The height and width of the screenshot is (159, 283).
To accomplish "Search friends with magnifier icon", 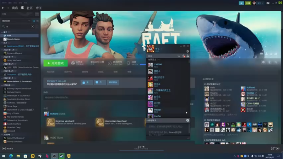I will (x=179, y=56).
